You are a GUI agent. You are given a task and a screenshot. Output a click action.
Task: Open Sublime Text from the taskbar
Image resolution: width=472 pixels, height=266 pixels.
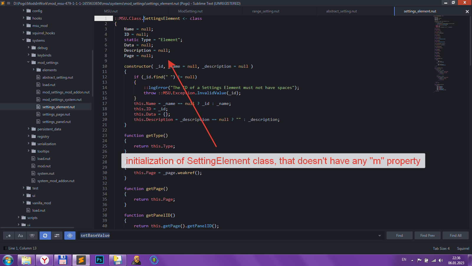tap(81, 260)
